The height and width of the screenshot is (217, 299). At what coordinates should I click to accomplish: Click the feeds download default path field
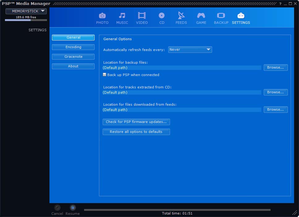pos(182,110)
